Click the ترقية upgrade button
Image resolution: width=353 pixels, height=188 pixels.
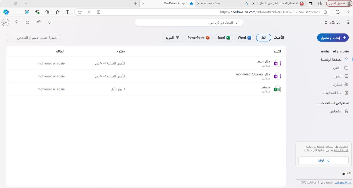(x=323, y=160)
